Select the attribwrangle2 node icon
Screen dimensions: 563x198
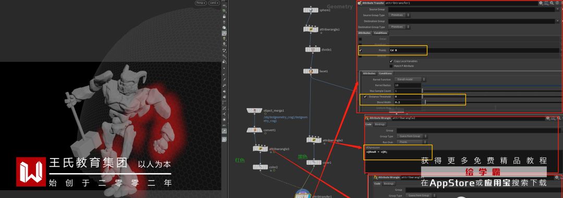point(314,140)
